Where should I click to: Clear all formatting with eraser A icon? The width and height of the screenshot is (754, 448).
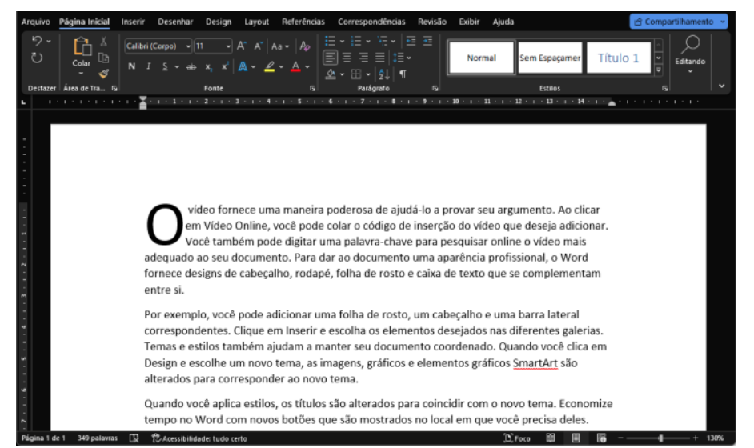304,46
